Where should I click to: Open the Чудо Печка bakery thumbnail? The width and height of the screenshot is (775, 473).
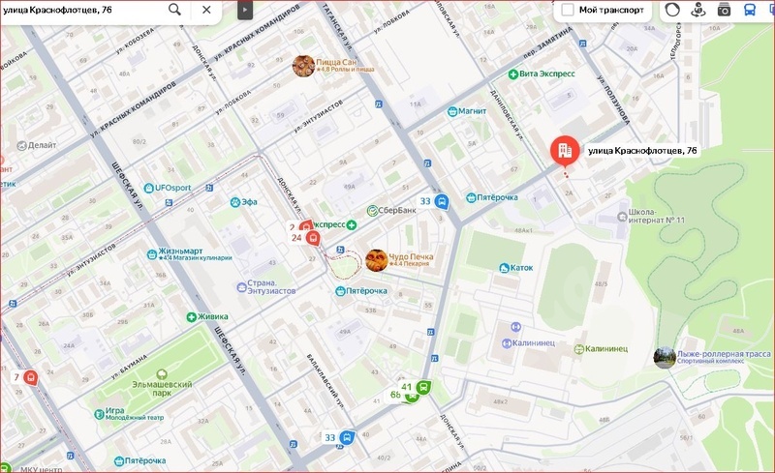pyautogui.click(x=376, y=259)
